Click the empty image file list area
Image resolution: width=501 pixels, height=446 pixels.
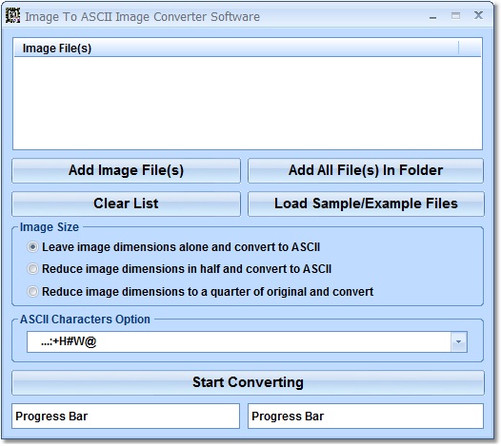pyautogui.click(x=248, y=103)
